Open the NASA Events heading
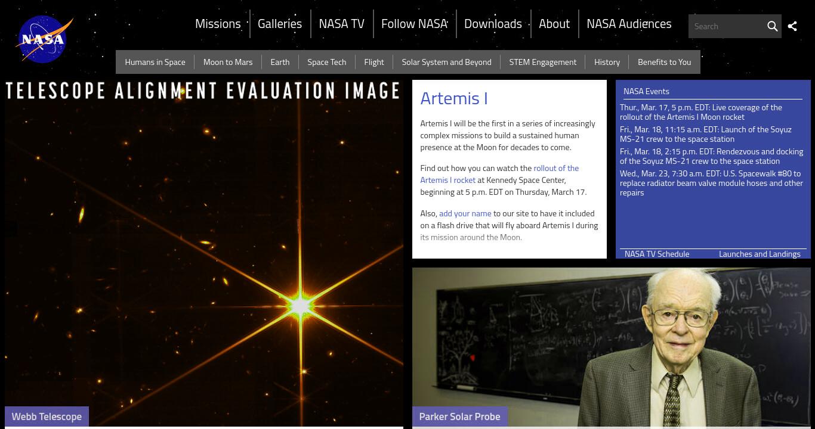 (x=646, y=91)
